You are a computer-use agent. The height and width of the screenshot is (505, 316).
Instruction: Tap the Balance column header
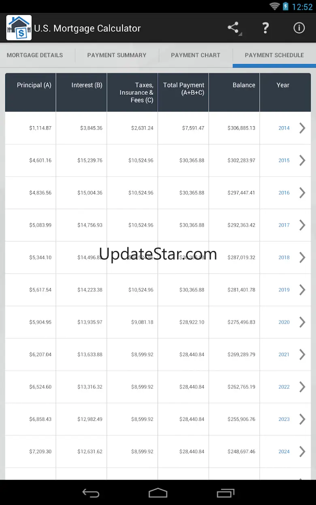coord(244,85)
